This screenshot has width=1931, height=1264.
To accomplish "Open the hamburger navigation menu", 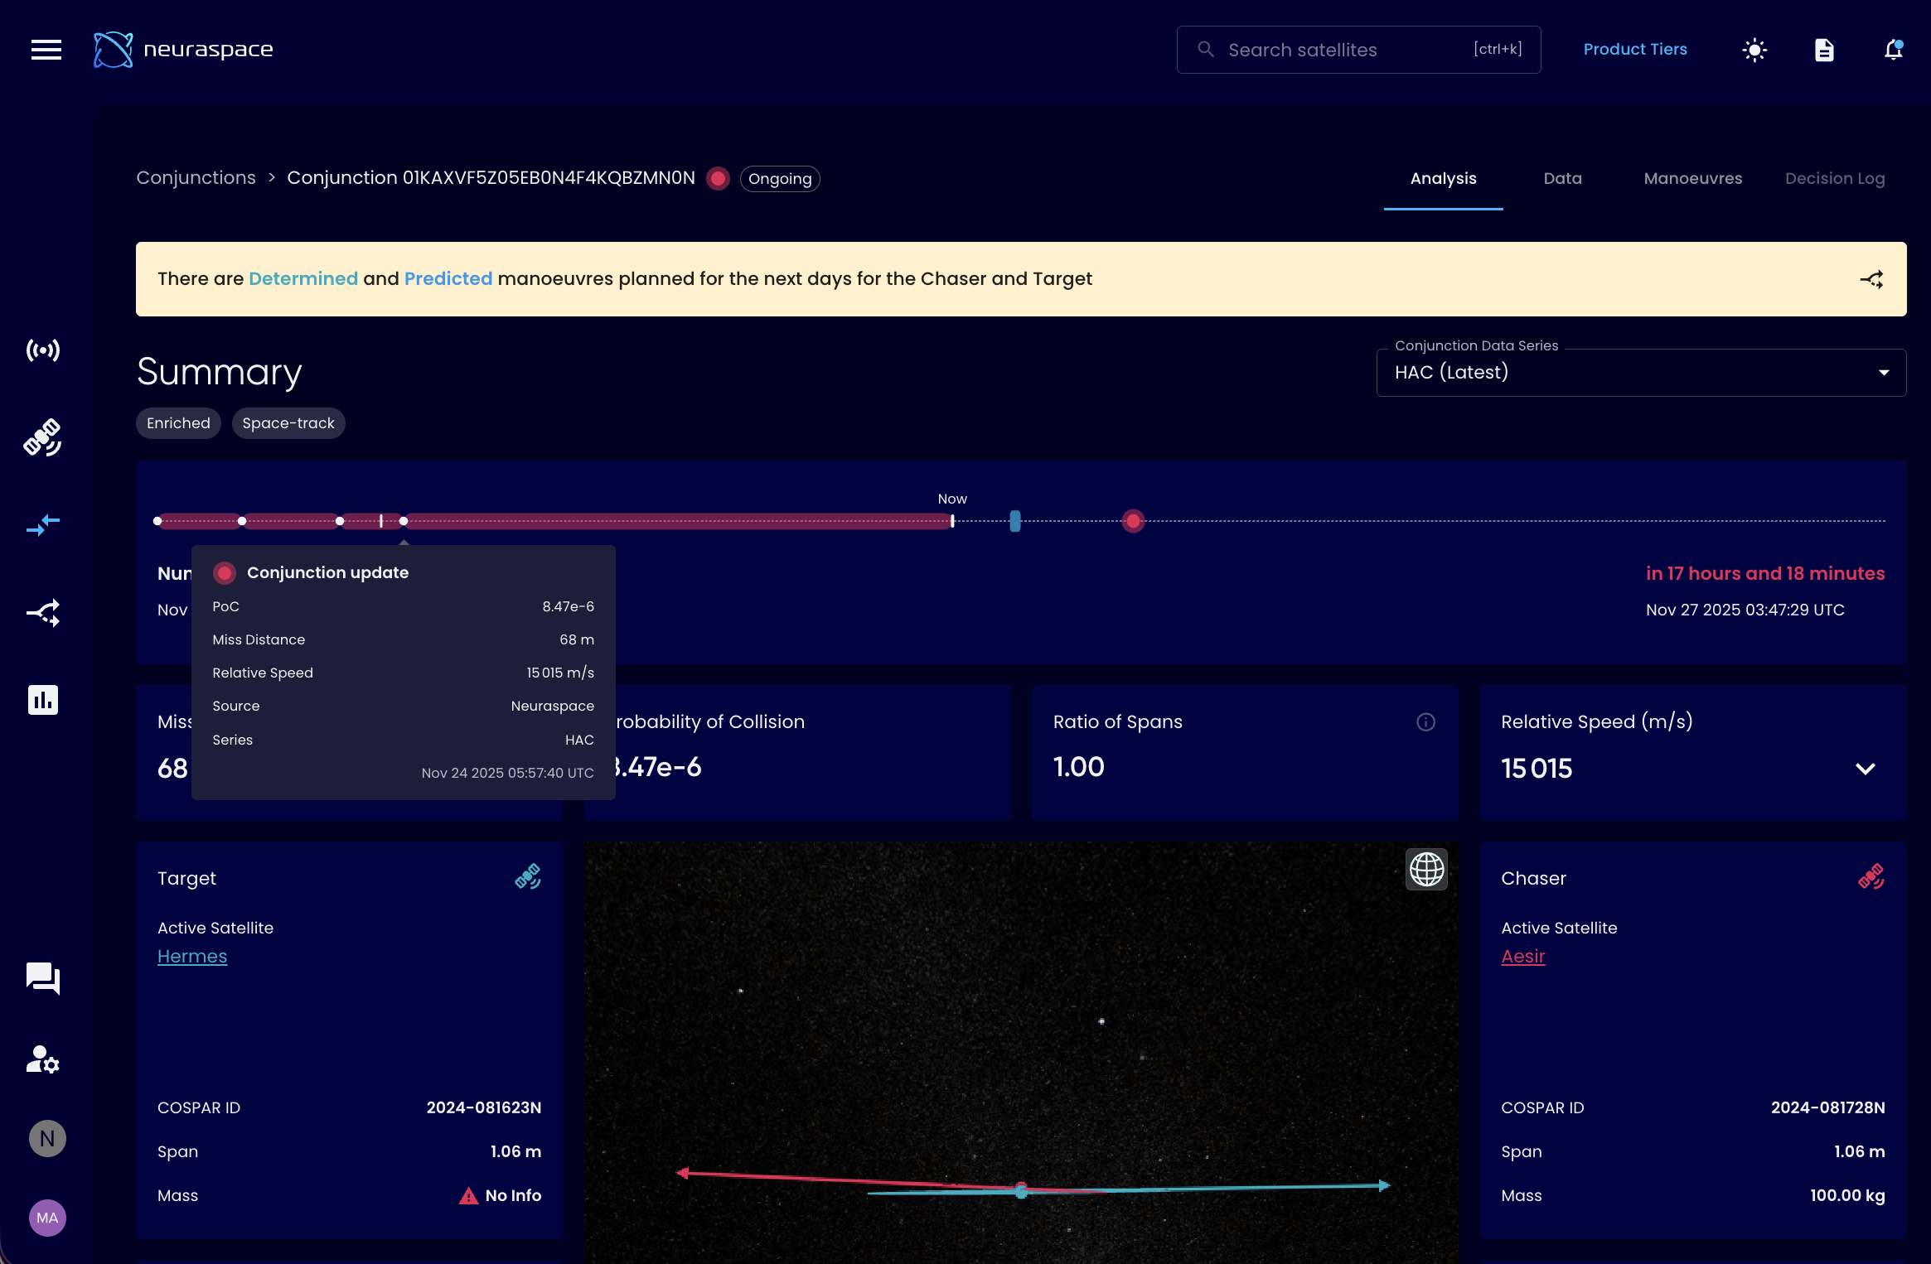I will tap(46, 50).
